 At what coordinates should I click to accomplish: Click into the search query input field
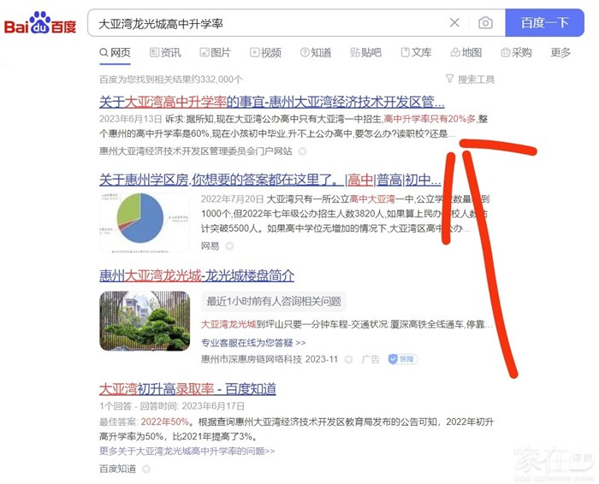265,23
